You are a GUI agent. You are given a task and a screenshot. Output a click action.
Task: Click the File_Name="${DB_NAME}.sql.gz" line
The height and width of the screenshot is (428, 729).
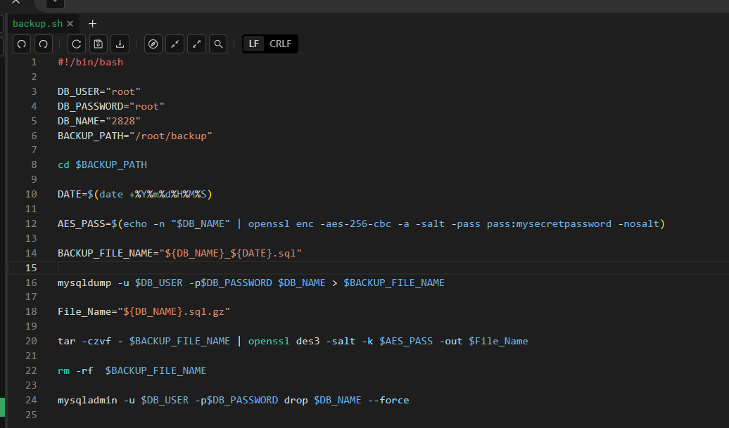pyautogui.click(x=144, y=311)
